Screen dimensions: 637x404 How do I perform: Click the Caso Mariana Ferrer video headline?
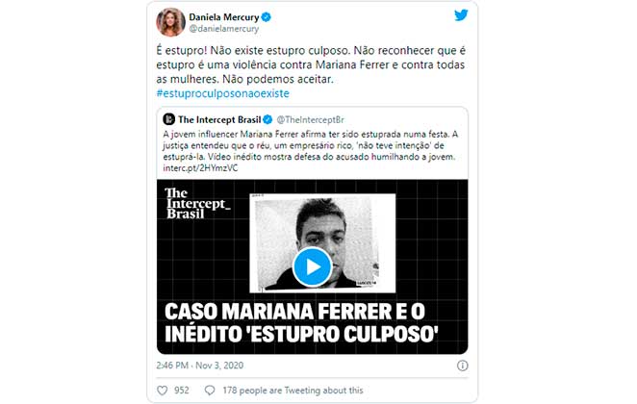tap(301, 323)
